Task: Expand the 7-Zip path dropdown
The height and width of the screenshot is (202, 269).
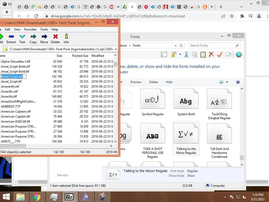Action: click(116, 49)
